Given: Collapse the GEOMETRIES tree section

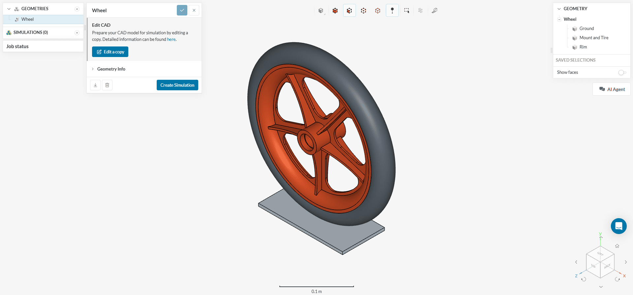Looking at the screenshot, I should point(9,9).
